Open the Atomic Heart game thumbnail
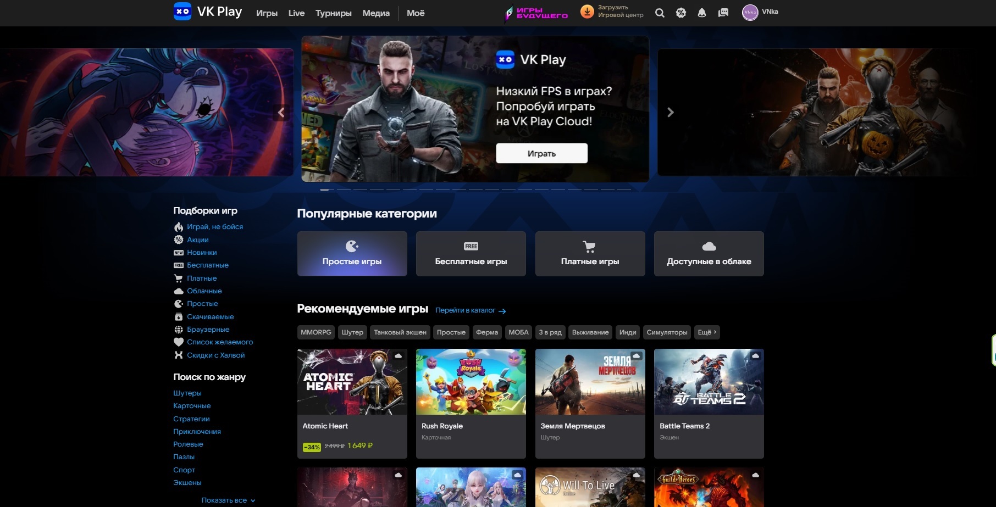This screenshot has height=507, width=996. (x=352, y=382)
